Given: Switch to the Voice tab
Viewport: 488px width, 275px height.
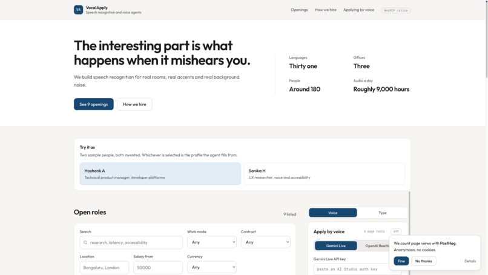Looking at the screenshot, I should click(x=332, y=213).
